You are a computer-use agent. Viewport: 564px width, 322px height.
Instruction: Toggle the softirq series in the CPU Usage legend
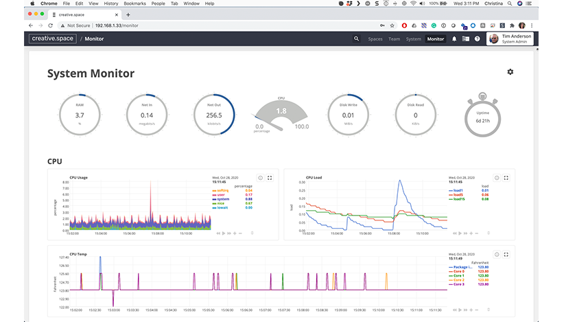pos(220,191)
